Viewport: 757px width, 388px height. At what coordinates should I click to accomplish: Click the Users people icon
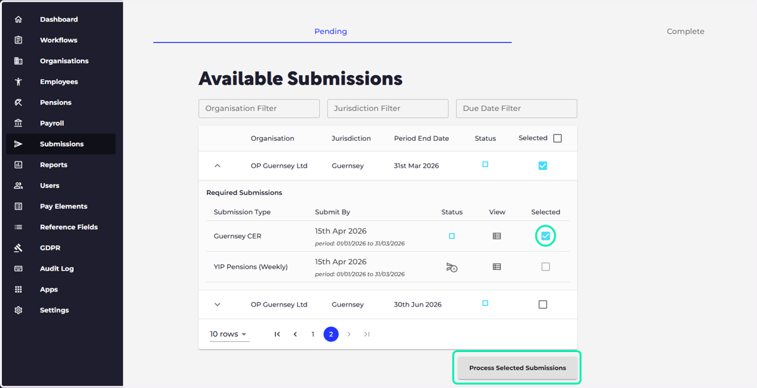point(18,185)
